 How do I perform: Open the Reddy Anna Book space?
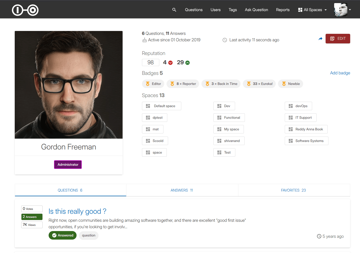coord(306,129)
